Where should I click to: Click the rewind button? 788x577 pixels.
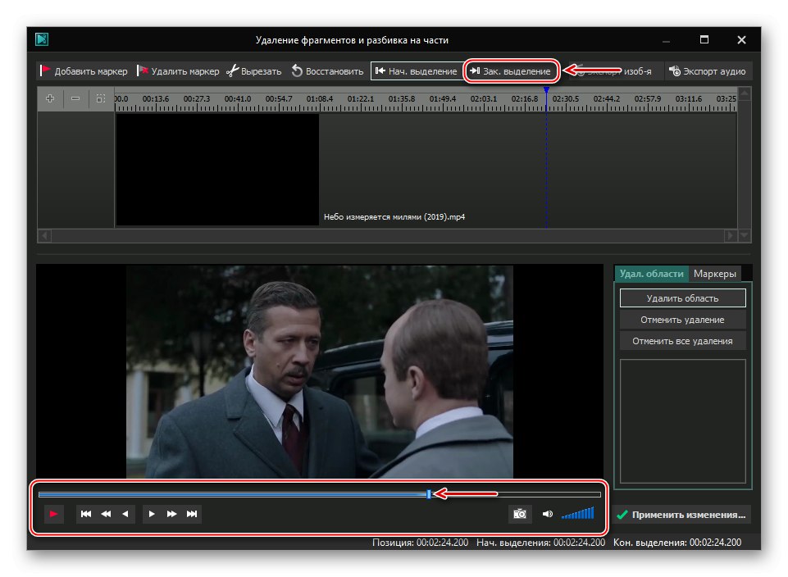[106, 514]
